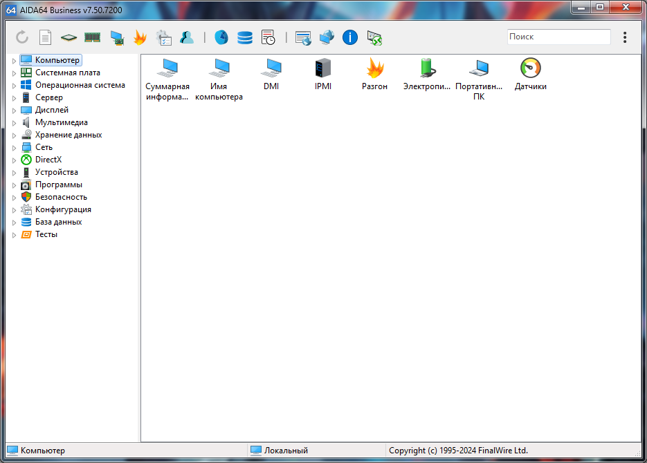Screen dimensions: 647x463
Task: Select Тесты in the tree
Action: (46, 234)
